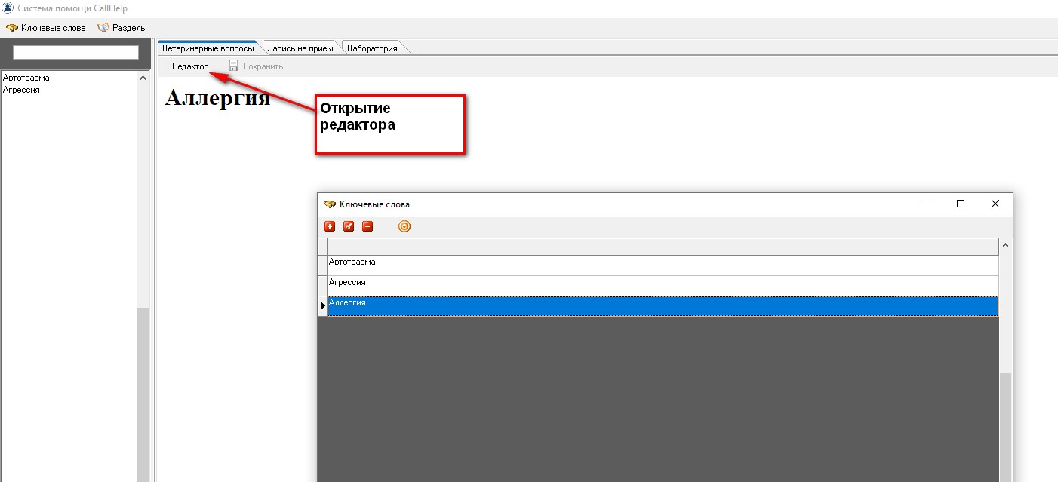
Task: Click the red minus delete keyword icon
Action: 368,226
